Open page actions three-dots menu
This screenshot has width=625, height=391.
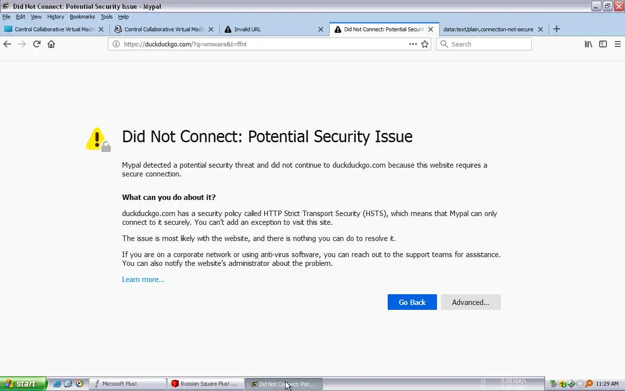click(x=413, y=44)
